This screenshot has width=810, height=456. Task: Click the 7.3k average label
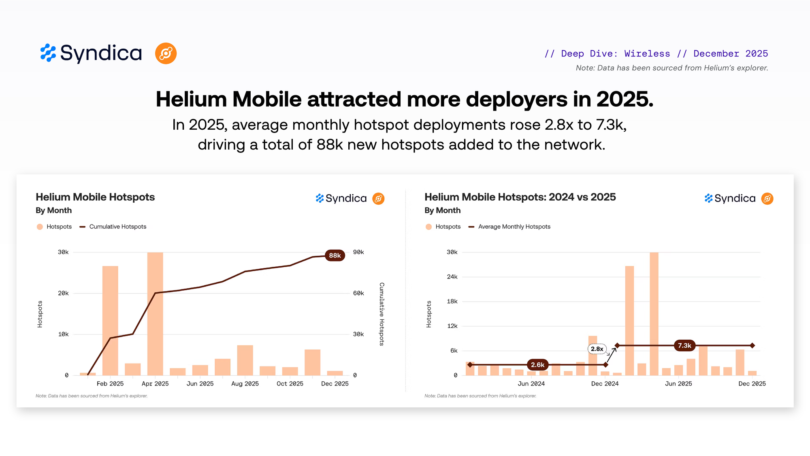684,345
